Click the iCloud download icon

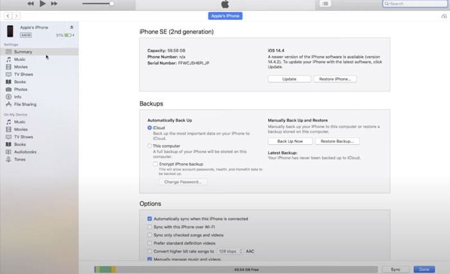click(444, 16)
